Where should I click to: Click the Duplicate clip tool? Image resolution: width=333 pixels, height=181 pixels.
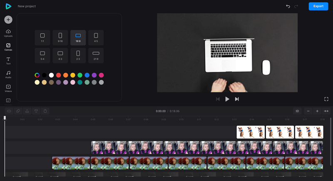click(x=18, y=111)
